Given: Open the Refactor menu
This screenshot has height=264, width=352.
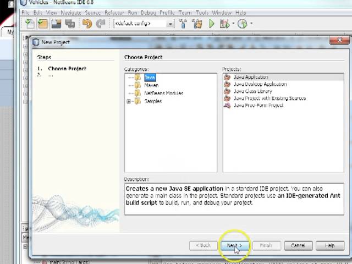Looking at the screenshot, I should coord(114,13).
